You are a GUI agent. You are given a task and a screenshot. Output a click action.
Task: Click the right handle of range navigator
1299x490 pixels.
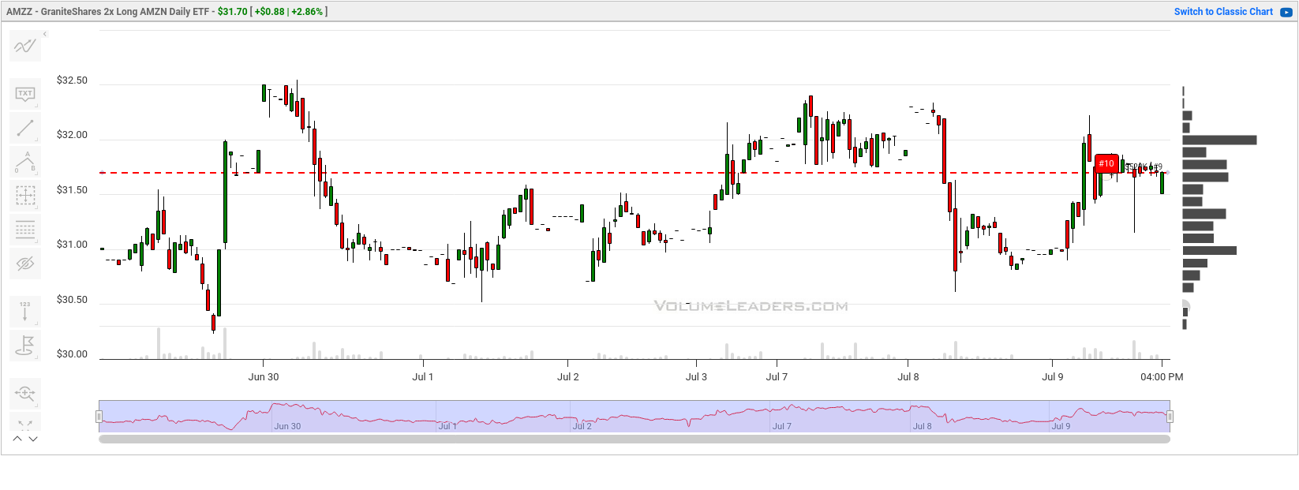(x=1170, y=417)
